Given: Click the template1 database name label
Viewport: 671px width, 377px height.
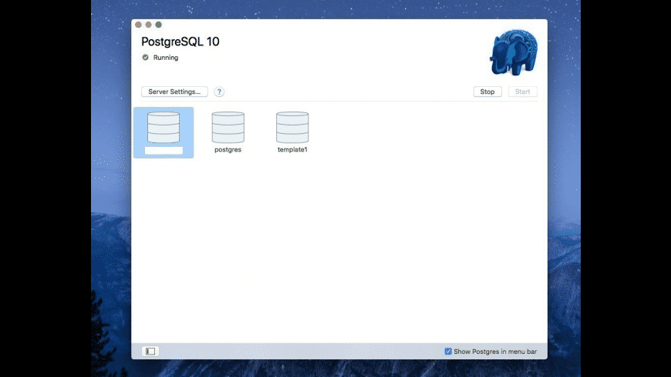Looking at the screenshot, I should point(292,149).
